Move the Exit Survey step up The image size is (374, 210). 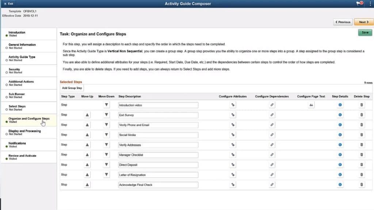point(87,114)
